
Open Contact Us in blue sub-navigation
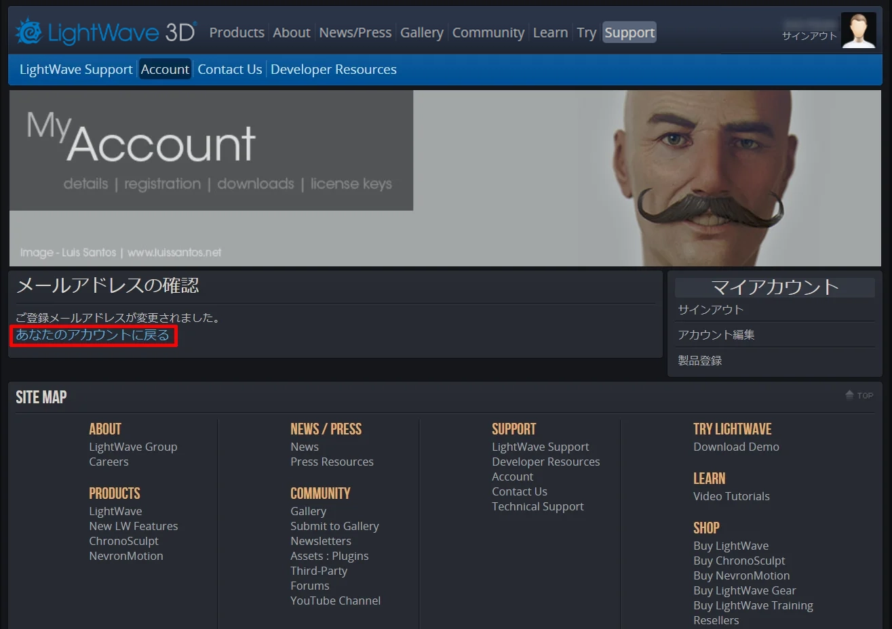[x=230, y=69]
